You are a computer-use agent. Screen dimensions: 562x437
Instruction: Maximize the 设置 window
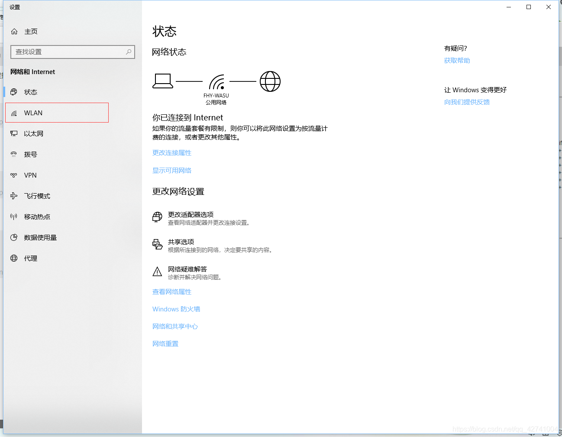coord(529,7)
